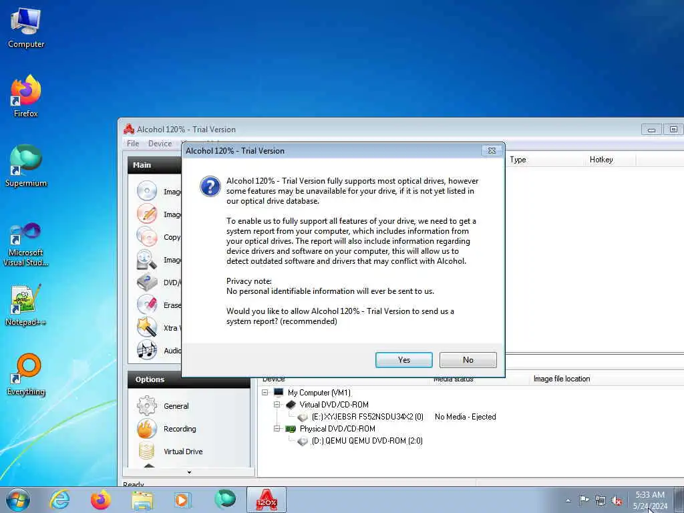Viewport: 684px width, 513px height.
Task: Click the Options panel header
Action: [188, 379]
